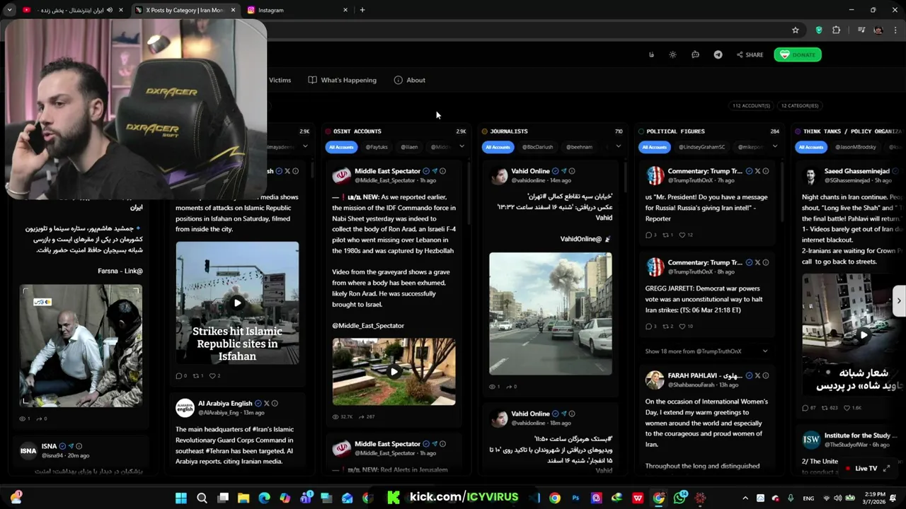Click the 12 CATEGOR(IES) badge
Viewport: 906px width, 509px height.
(x=800, y=106)
